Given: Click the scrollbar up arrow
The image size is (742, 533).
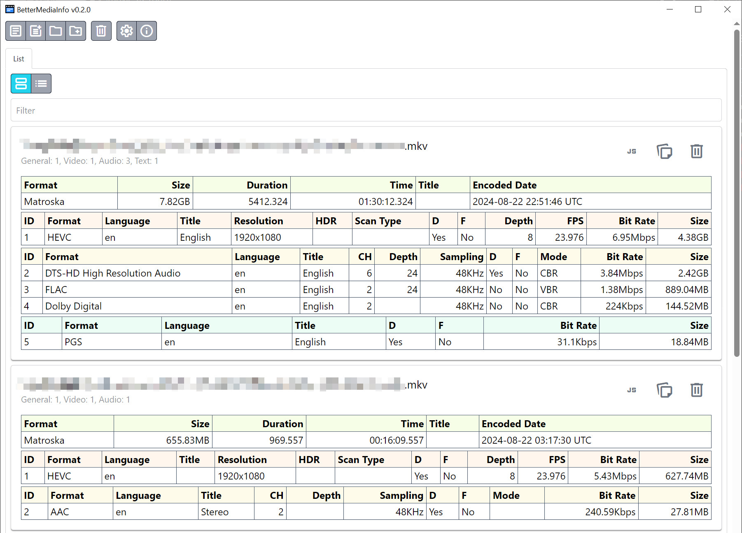Looking at the screenshot, I should coord(737,24).
